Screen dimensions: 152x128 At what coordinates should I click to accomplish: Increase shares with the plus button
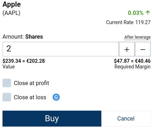click(x=127, y=49)
